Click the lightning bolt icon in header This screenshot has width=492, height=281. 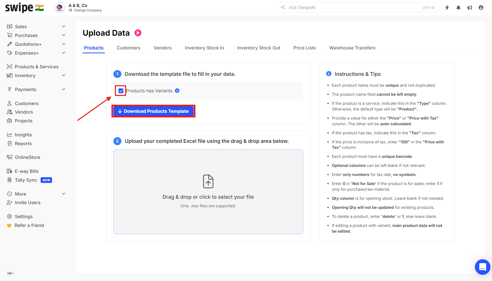[447, 8]
